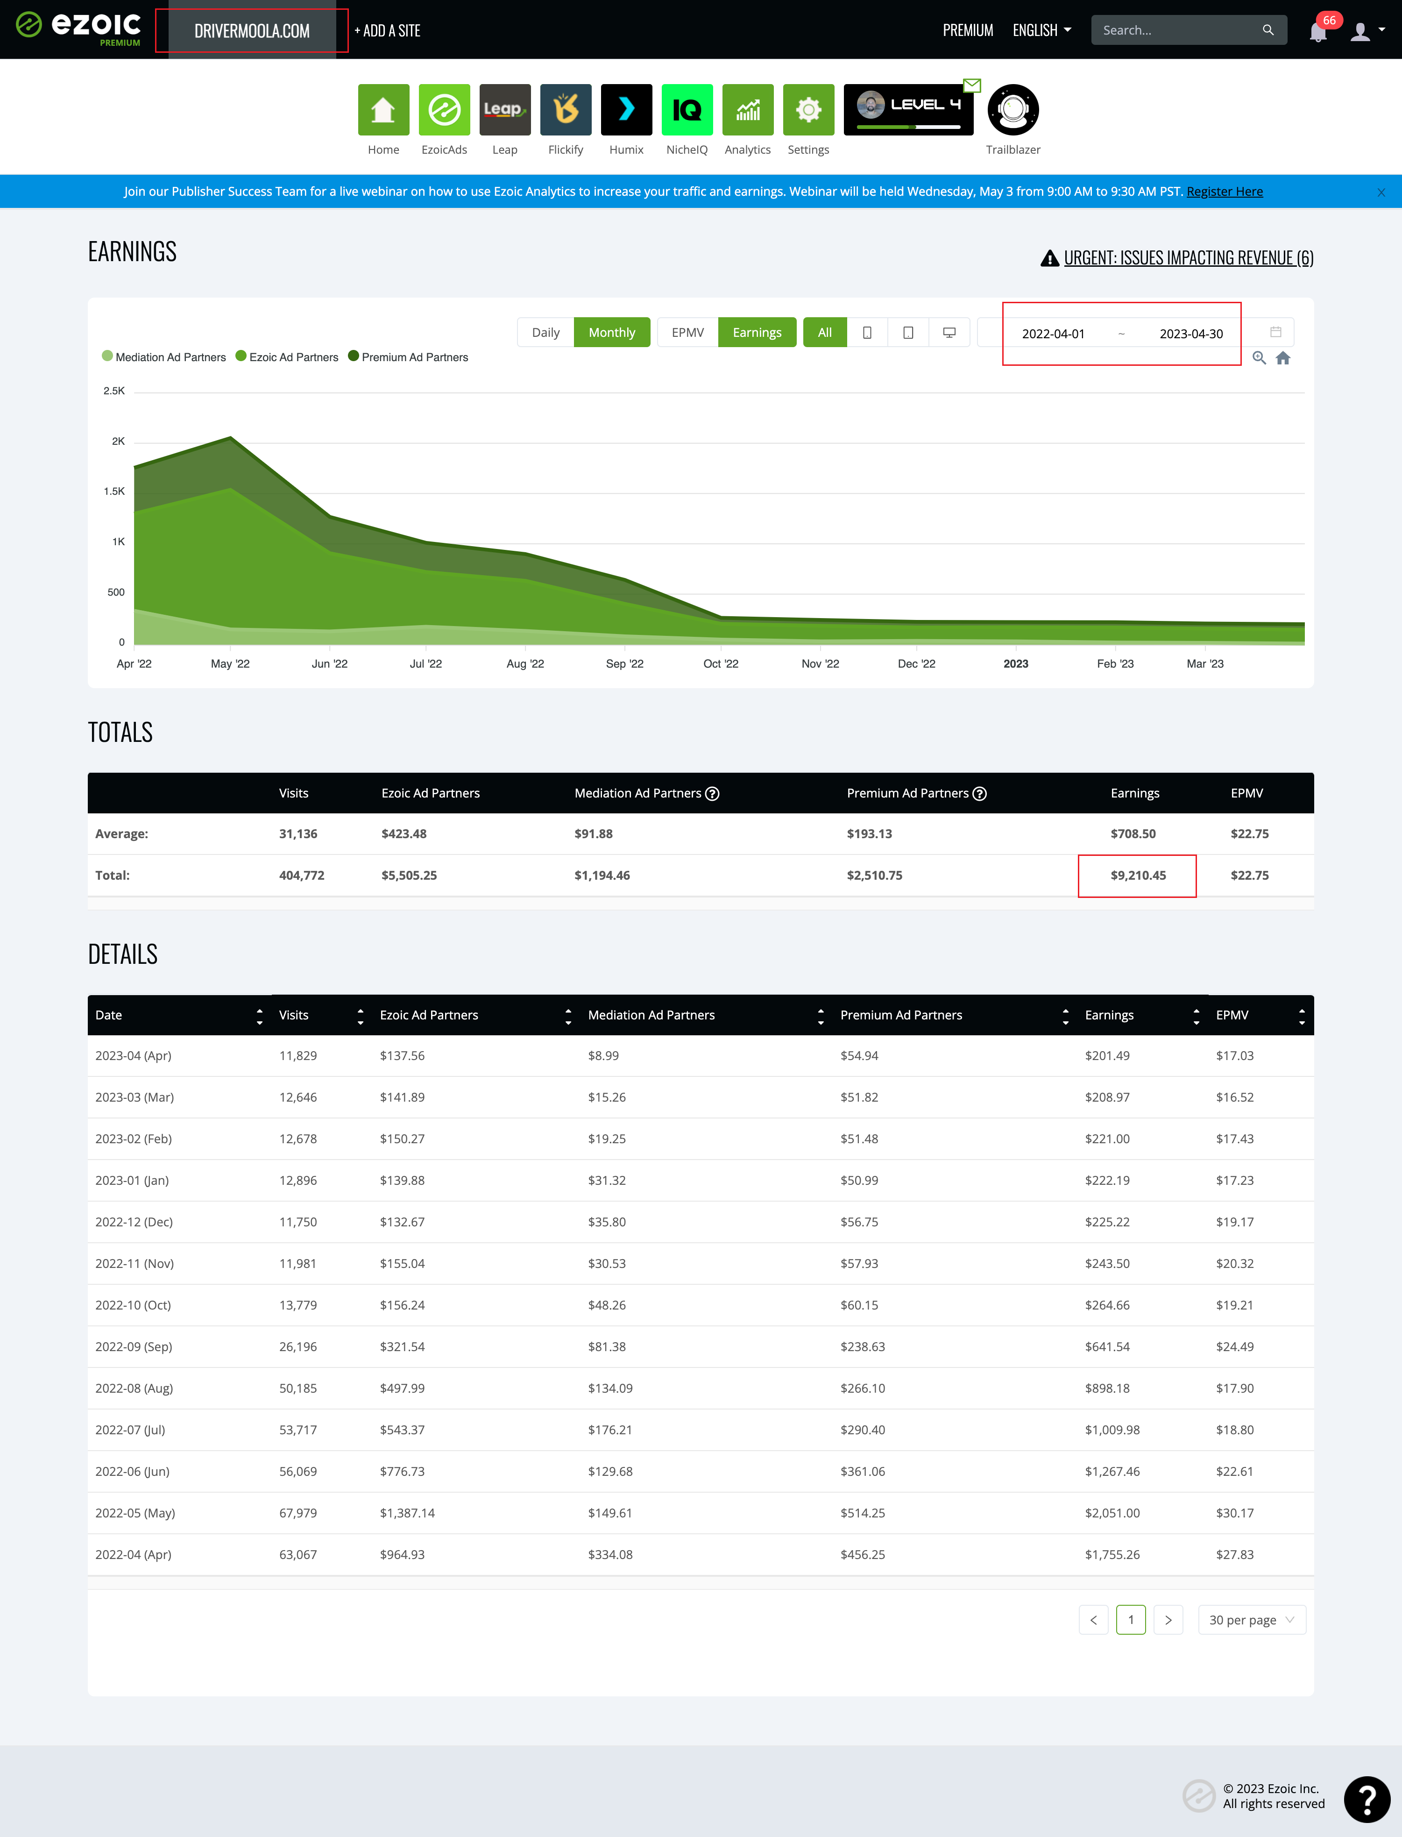Select page 1 in pagination
The height and width of the screenshot is (1837, 1402).
click(x=1131, y=1620)
